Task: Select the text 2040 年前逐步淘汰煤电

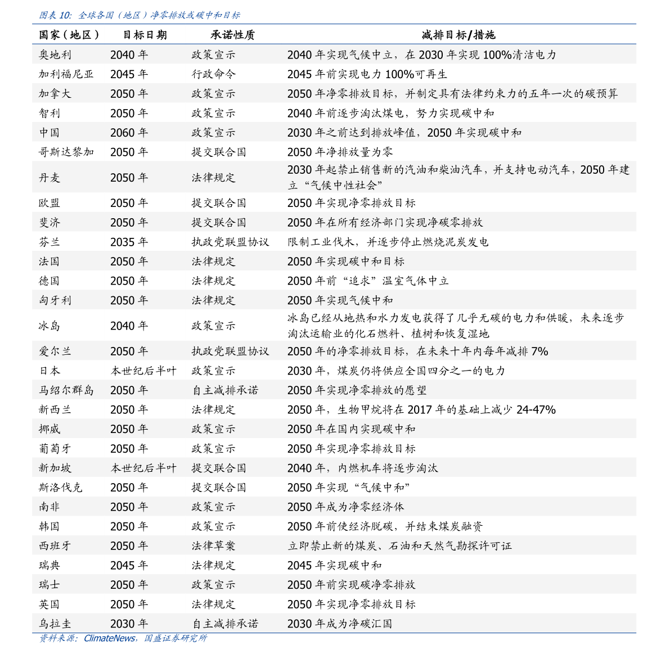Action: (x=345, y=113)
